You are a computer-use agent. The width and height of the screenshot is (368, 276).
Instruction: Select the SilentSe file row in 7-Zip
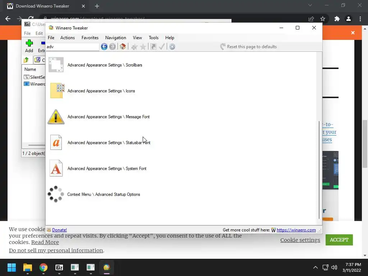coord(34,77)
